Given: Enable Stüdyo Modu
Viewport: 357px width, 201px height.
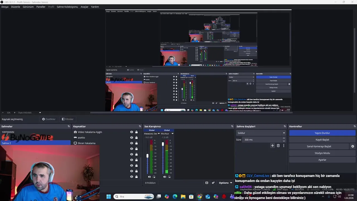Looking at the screenshot, I should click(322, 153).
